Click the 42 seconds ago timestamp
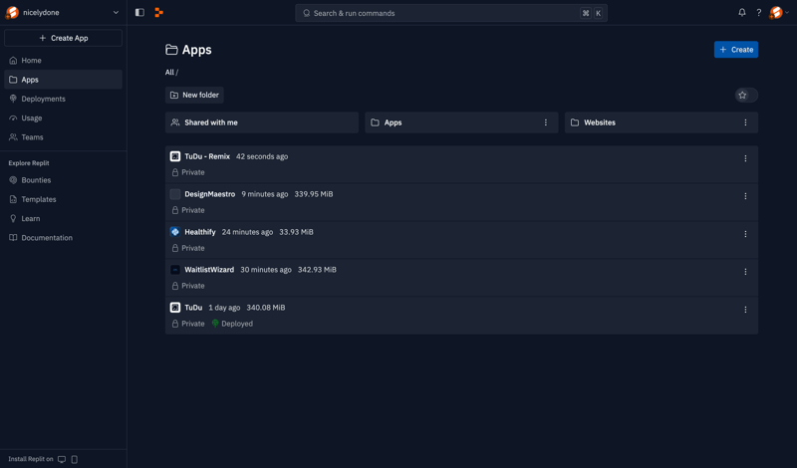Screen dimensions: 797x468 pyautogui.click(x=262, y=156)
